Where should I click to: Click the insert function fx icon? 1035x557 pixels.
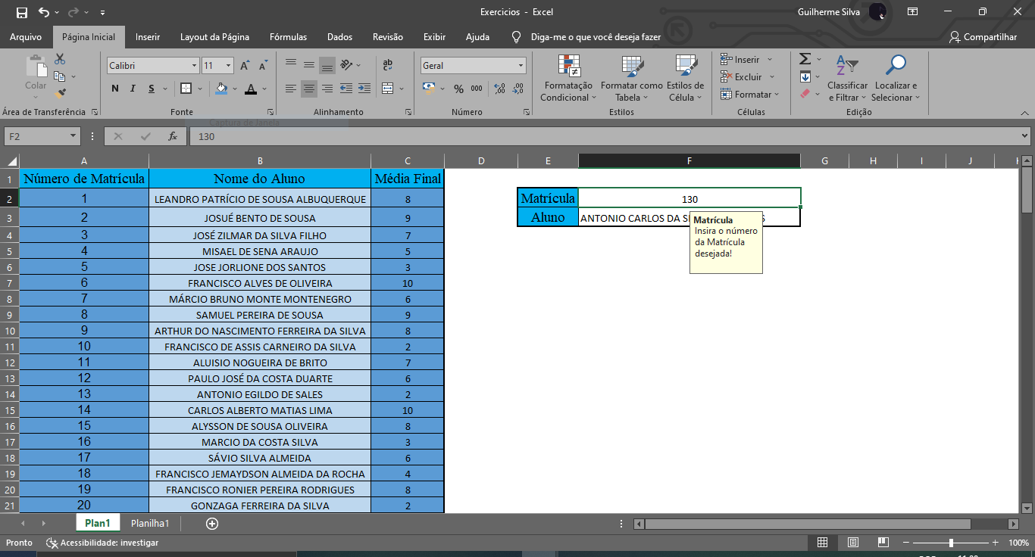[x=173, y=136]
